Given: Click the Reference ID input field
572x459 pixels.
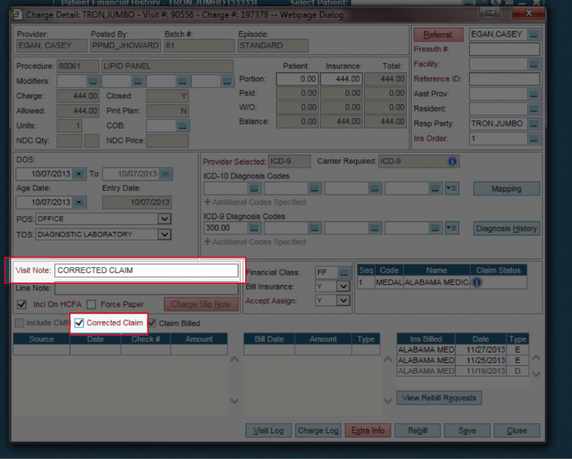Looking at the screenshot, I should [x=504, y=80].
